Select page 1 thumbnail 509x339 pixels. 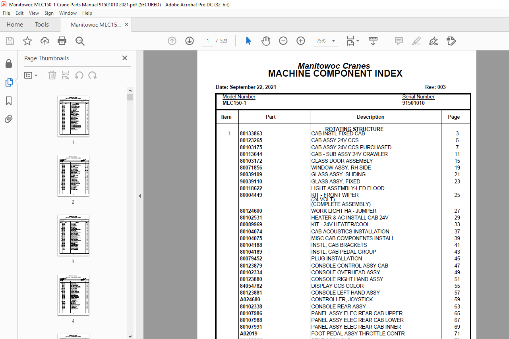73,116
